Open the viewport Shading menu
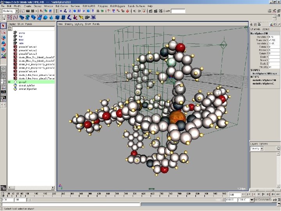The image size is (281, 211). coord(69,24)
